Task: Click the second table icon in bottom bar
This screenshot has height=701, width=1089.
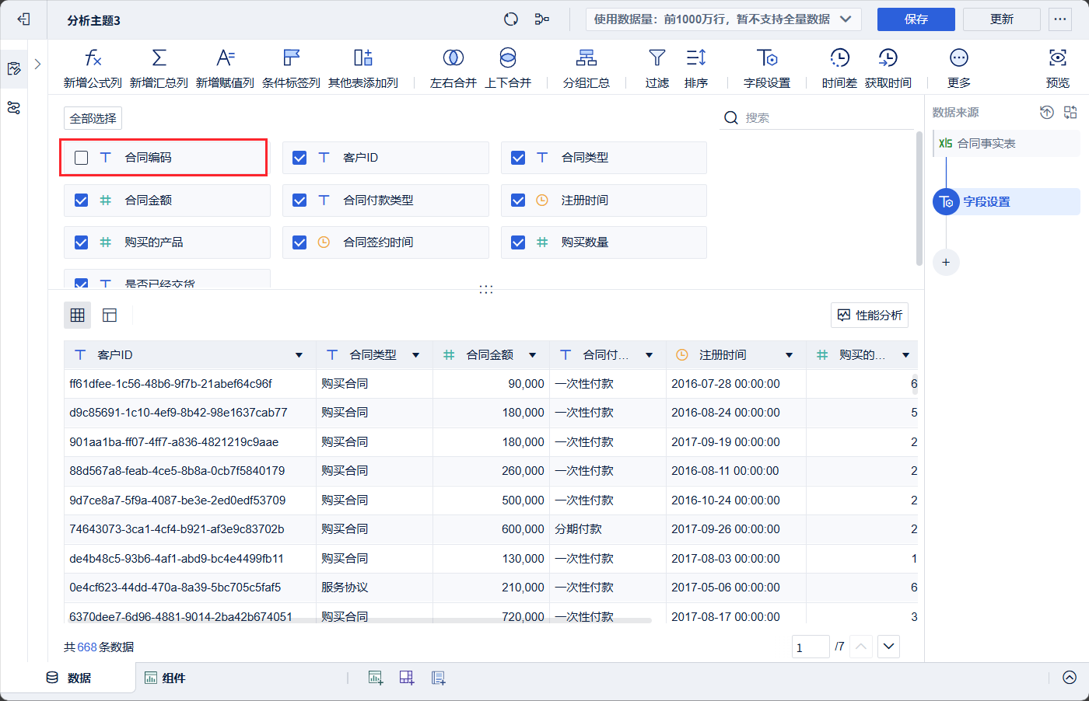Action: coord(407,678)
